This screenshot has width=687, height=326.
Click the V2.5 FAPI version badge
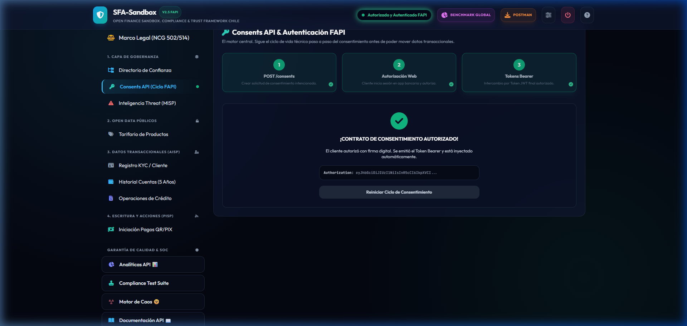(170, 12)
